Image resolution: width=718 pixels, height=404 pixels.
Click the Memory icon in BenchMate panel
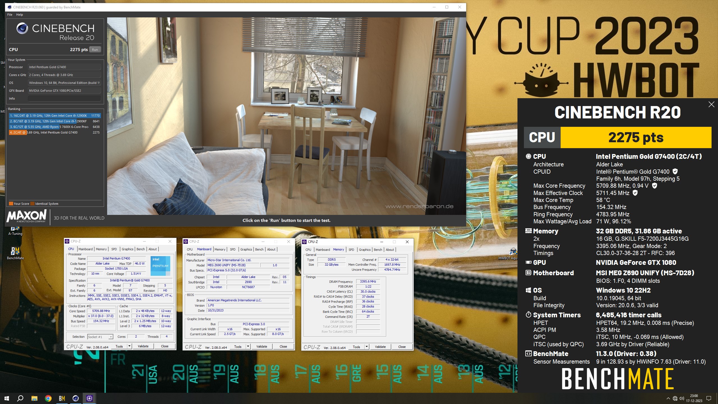528,231
